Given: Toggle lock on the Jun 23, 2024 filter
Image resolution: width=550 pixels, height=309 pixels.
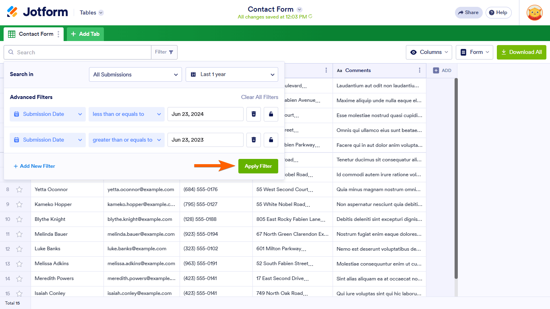Looking at the screenshot, I should pos(271,114).
